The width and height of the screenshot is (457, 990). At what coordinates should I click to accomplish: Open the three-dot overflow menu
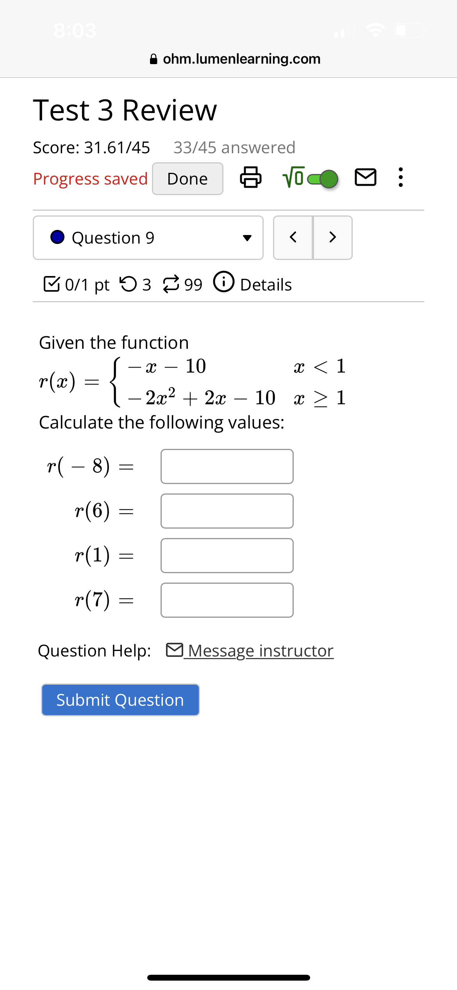[x=400, y=178]
